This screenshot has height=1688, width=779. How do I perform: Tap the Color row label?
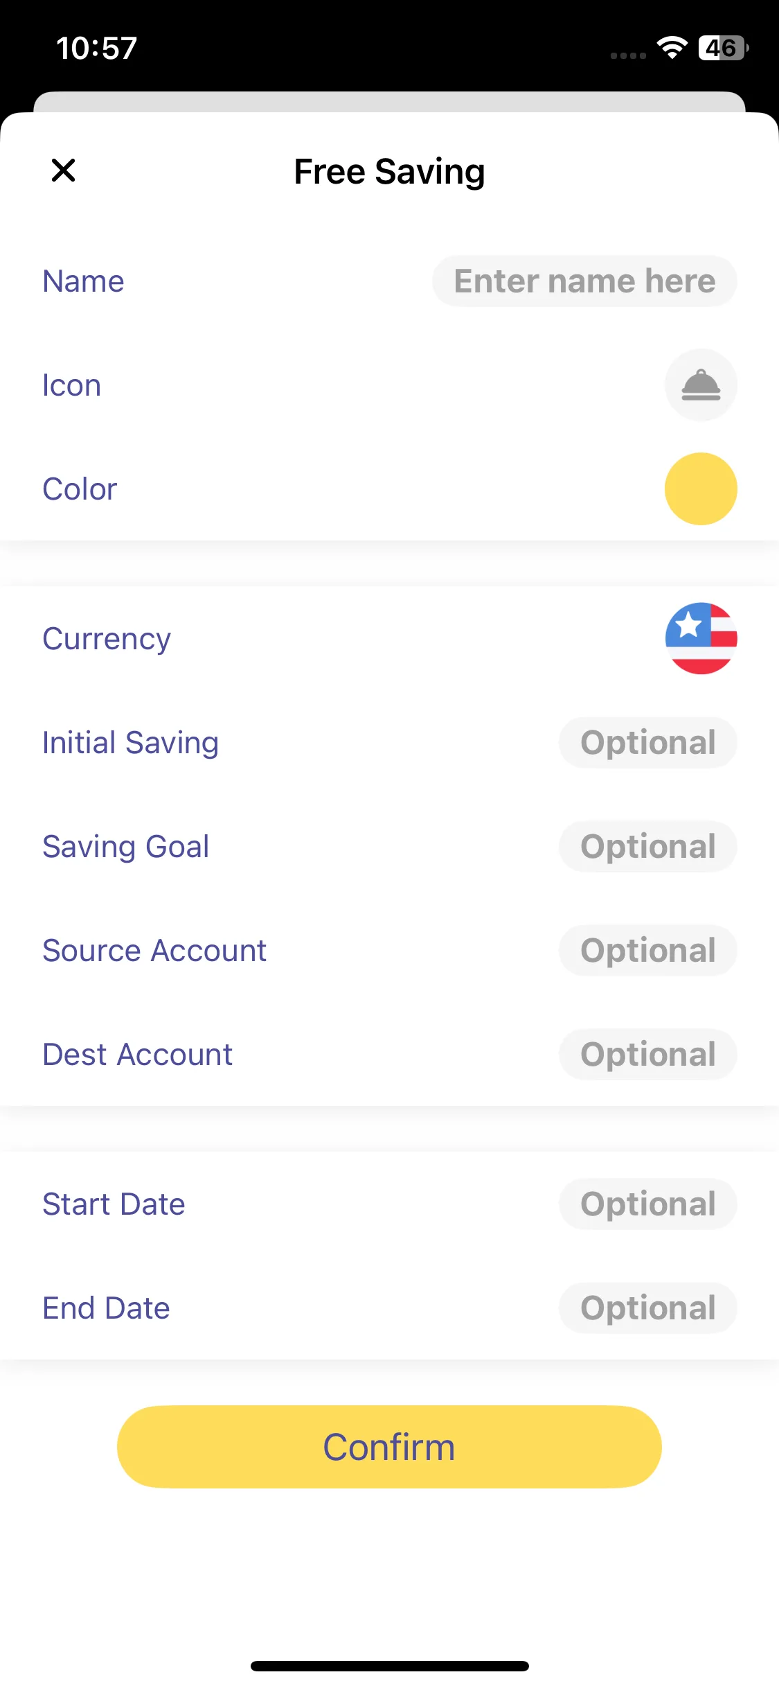[x=80, y=489]
